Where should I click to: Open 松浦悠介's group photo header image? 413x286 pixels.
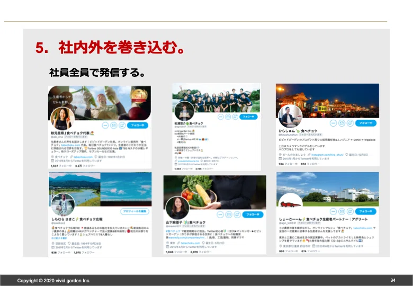point(216,97)
